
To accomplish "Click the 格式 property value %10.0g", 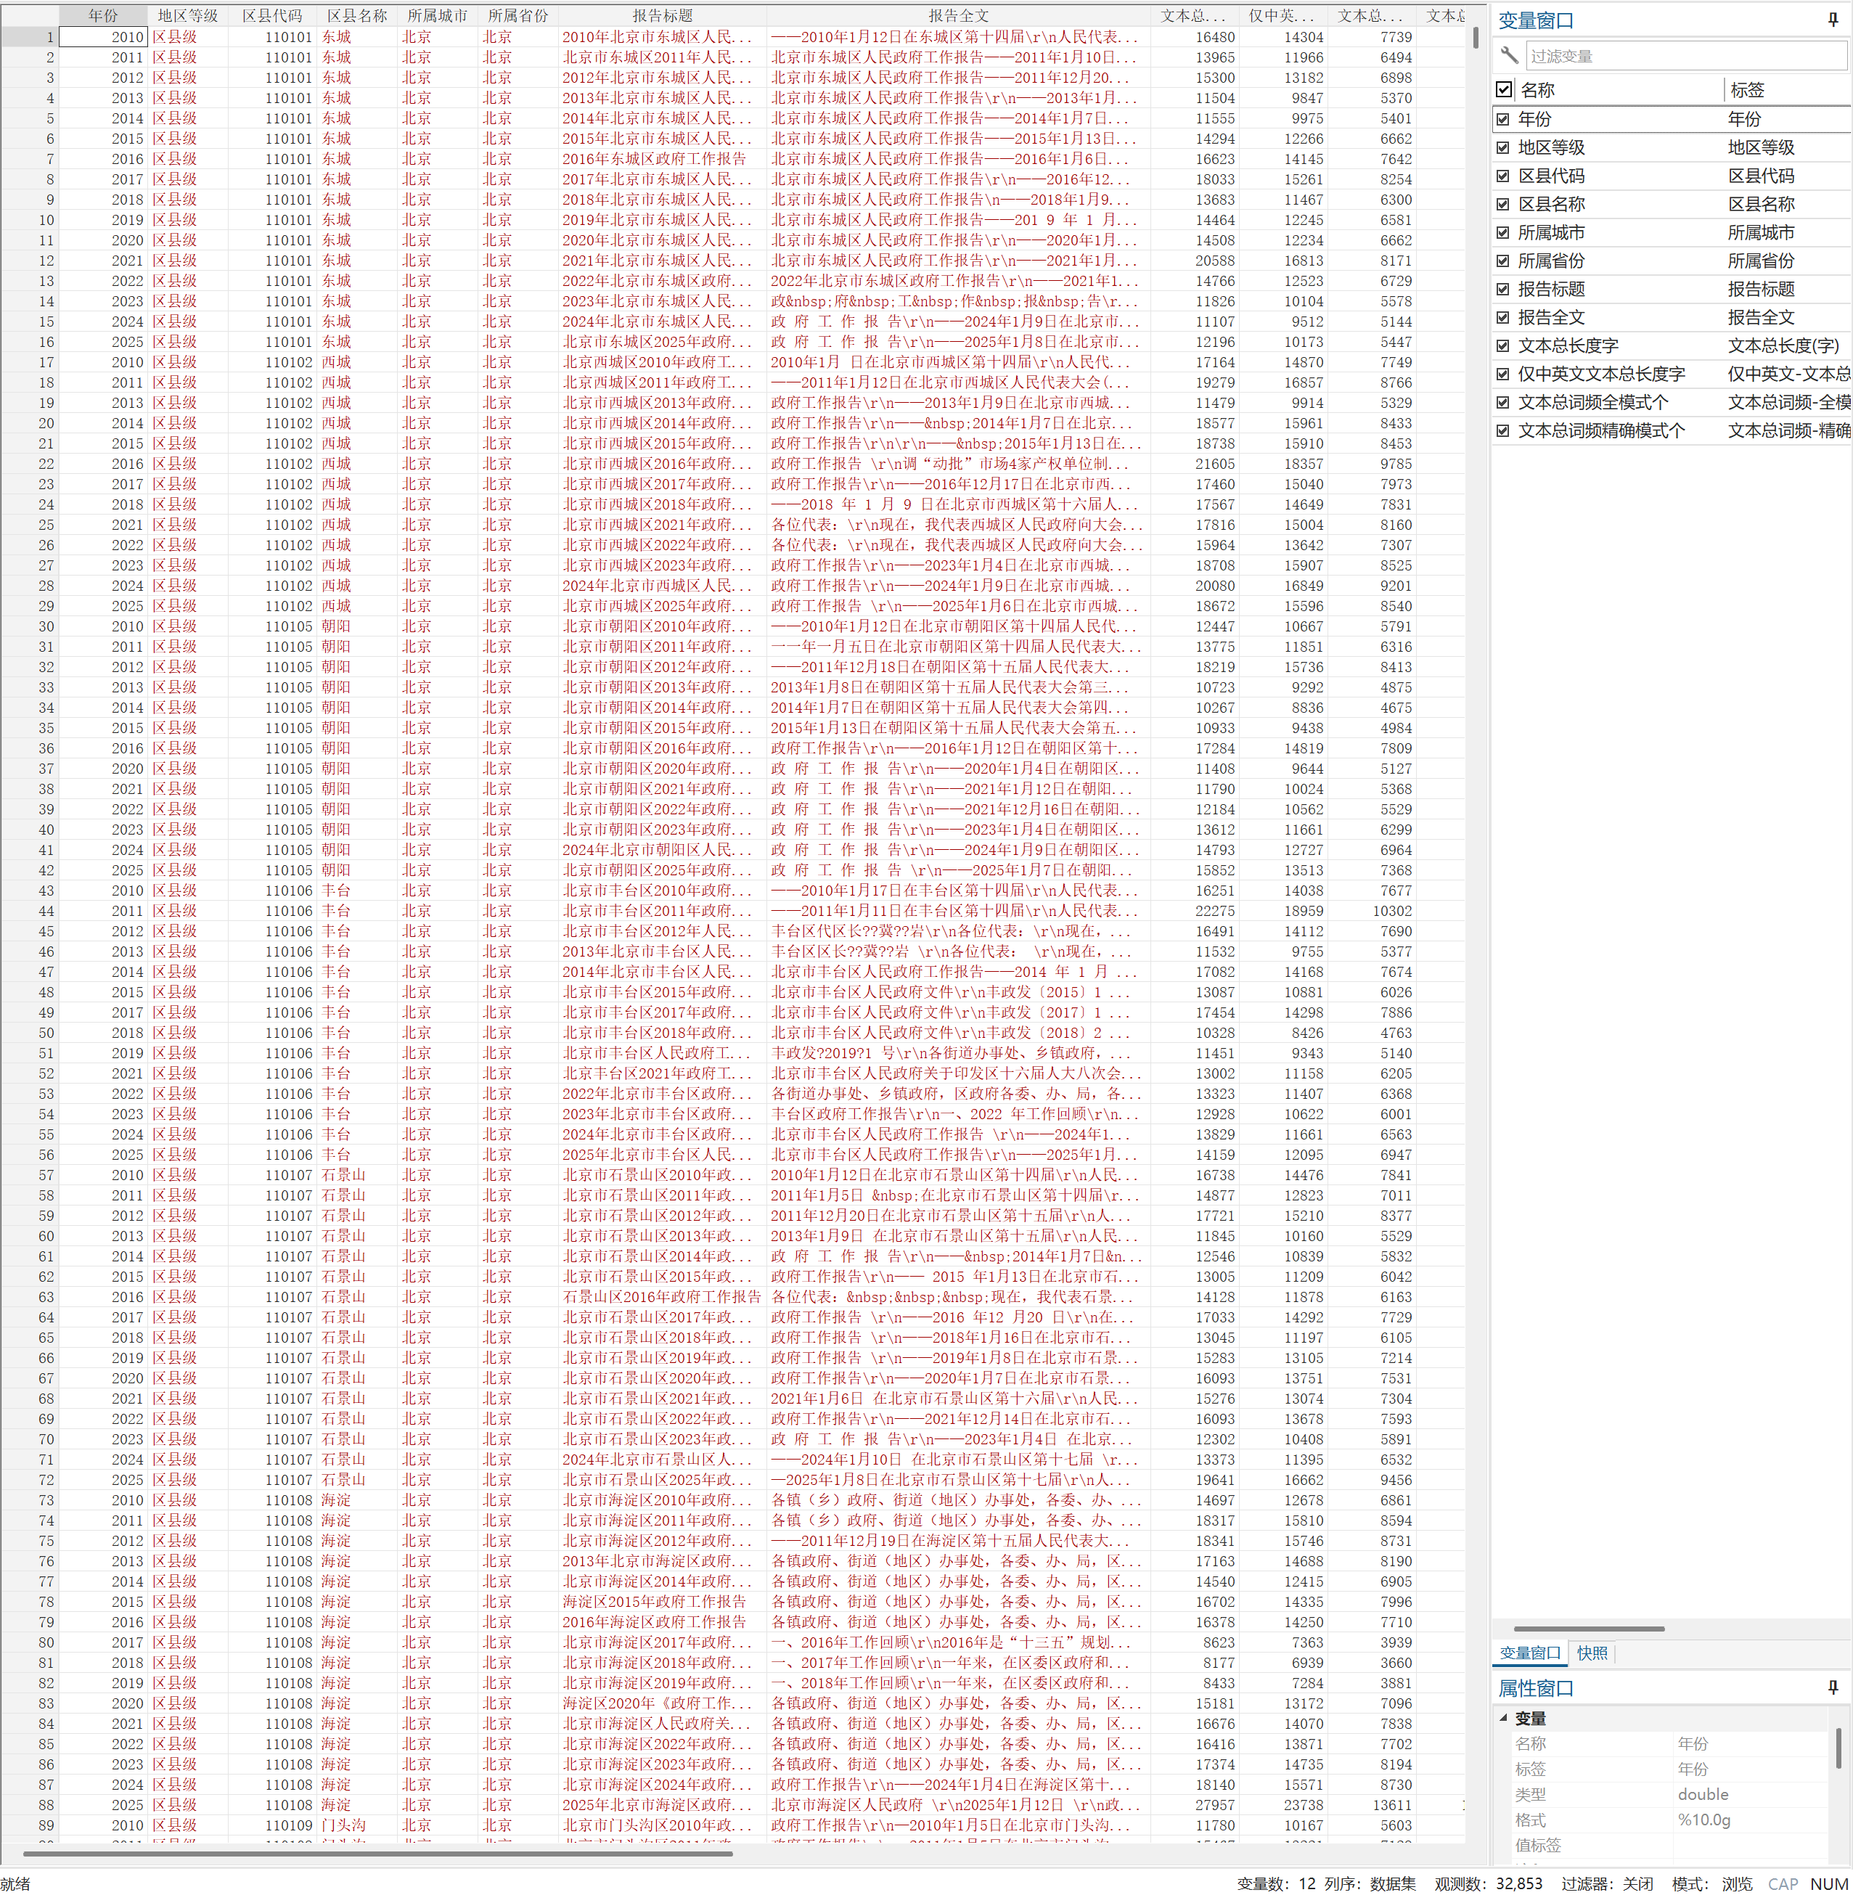I will point(1703,1819).
